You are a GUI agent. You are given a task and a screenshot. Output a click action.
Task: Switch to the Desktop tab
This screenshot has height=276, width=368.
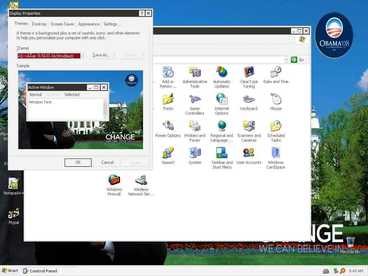(39, 24)
